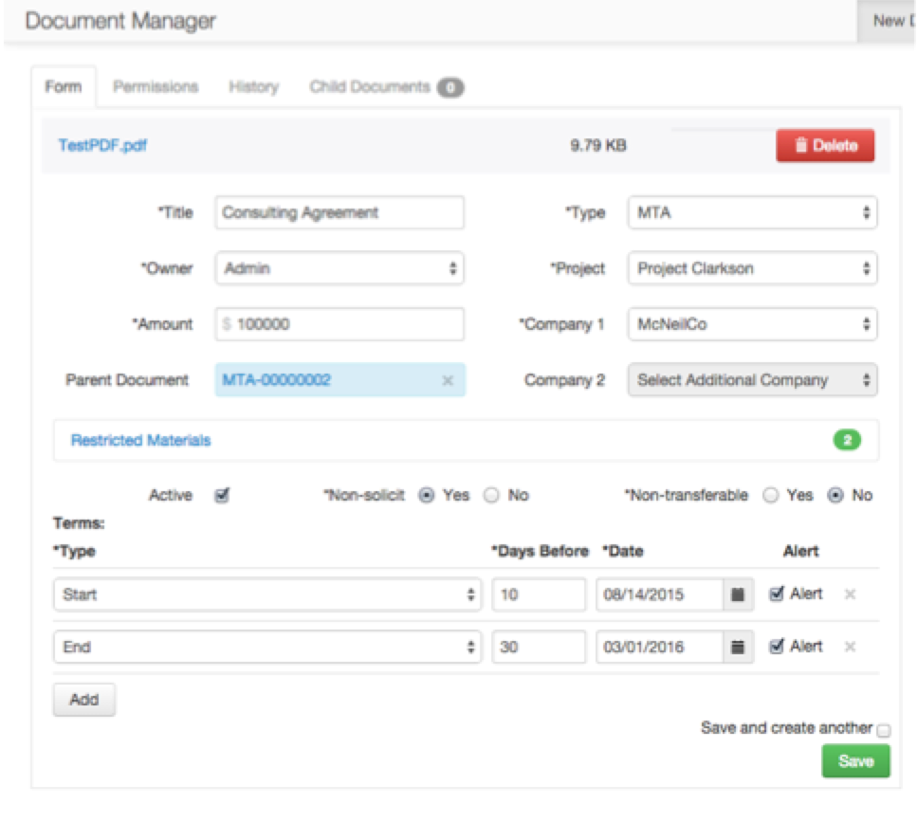Open Company 2 Select Additional Company dropdown
The width and height of the screenshot is (918, 823).
752,380
